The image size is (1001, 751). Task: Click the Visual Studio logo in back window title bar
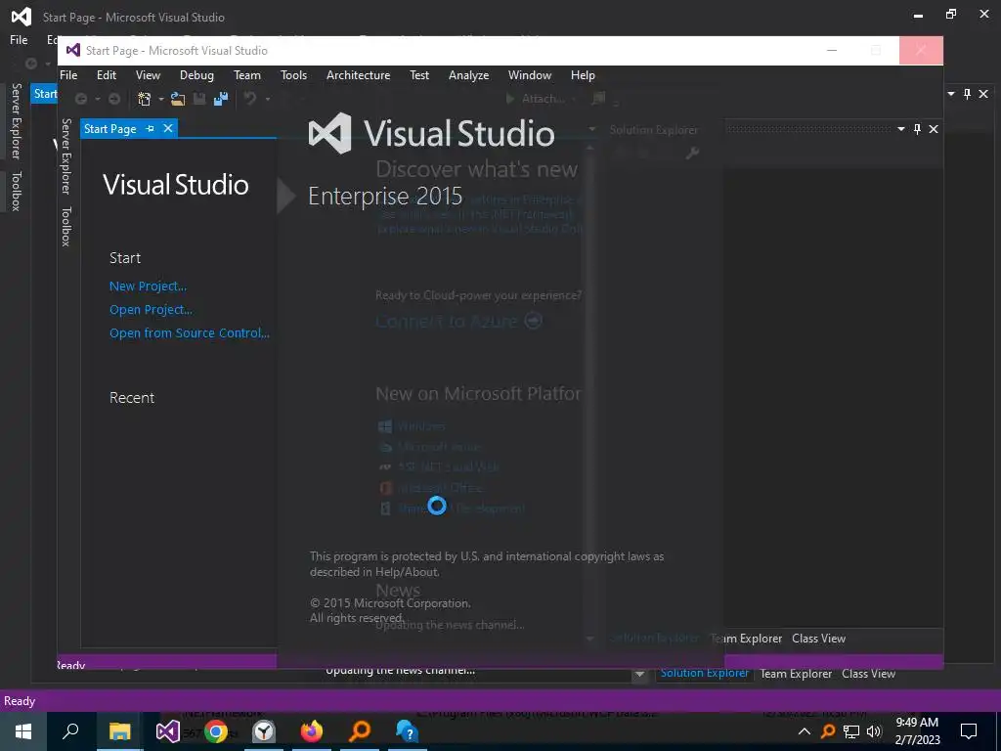(22, 18)
